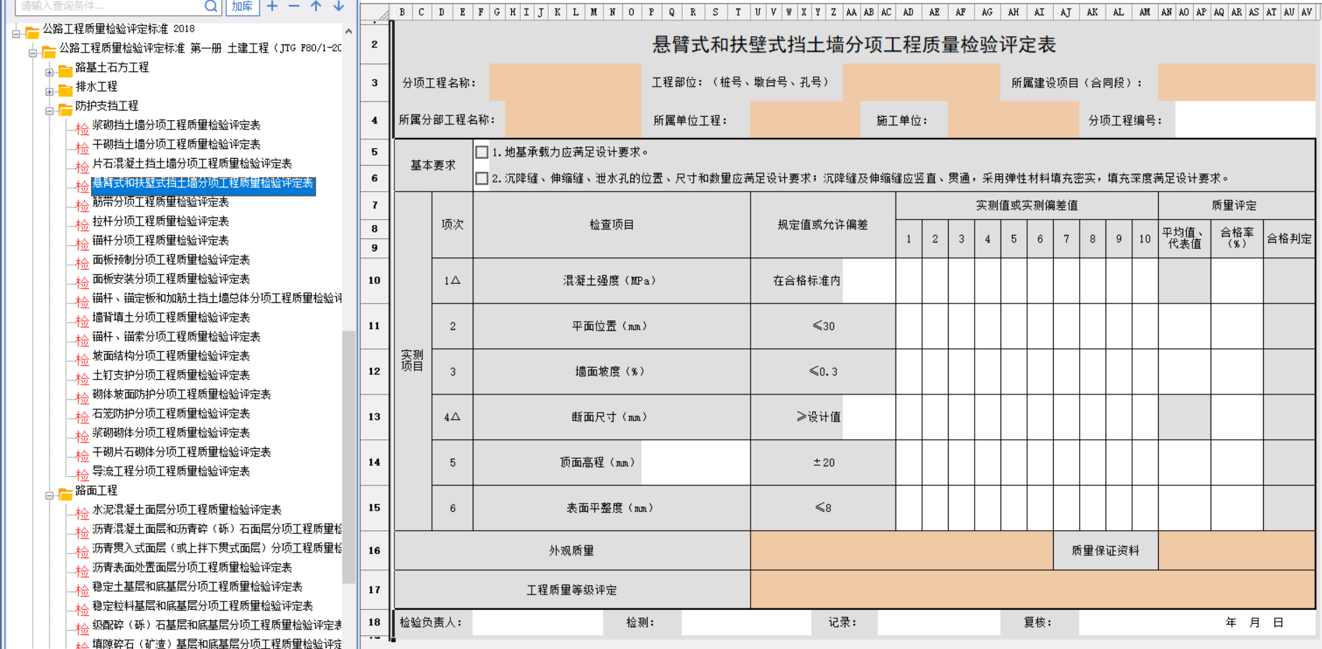
Task: Select column header AF in the spreadsheet
Action: 960,12
